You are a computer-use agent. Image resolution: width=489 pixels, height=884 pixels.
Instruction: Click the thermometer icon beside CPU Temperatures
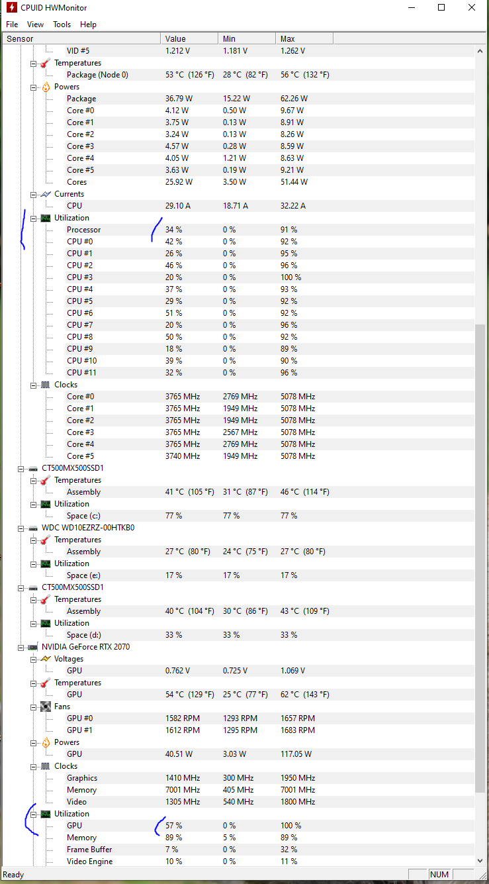point(46,63)
